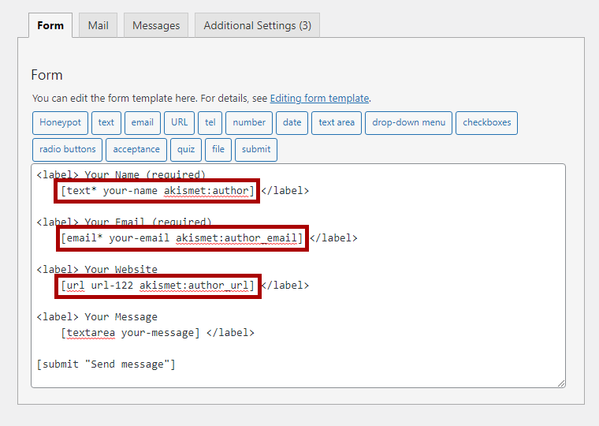599x426 pixels.
Task: Insert a tel field tag
Action: click(x=210, y=123)
